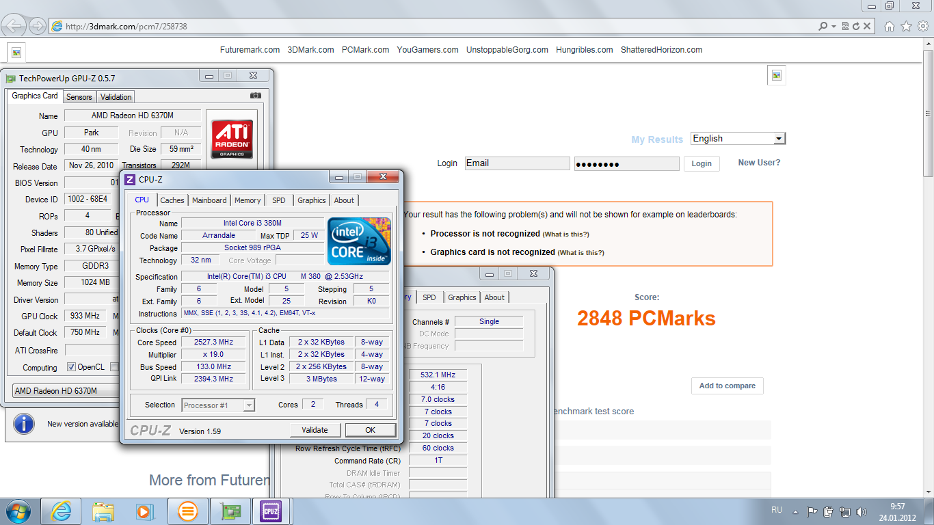Viewport: 934px width, 525px height.
Task: Open browser Tools gear icon
Action: click(922, 26)
